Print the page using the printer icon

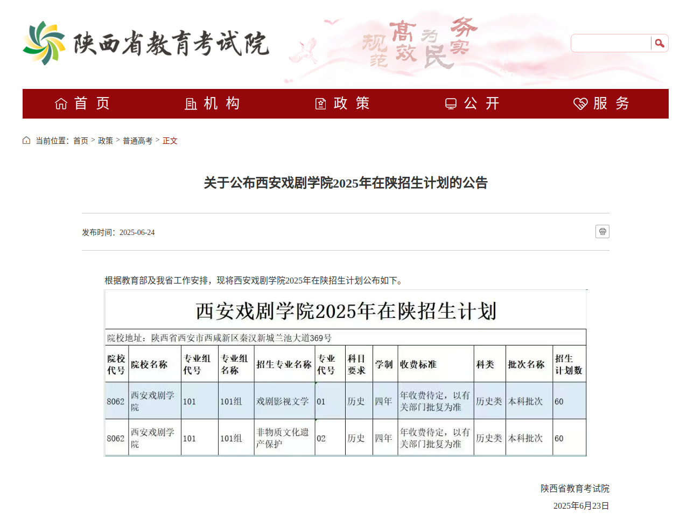click(602, 231)
